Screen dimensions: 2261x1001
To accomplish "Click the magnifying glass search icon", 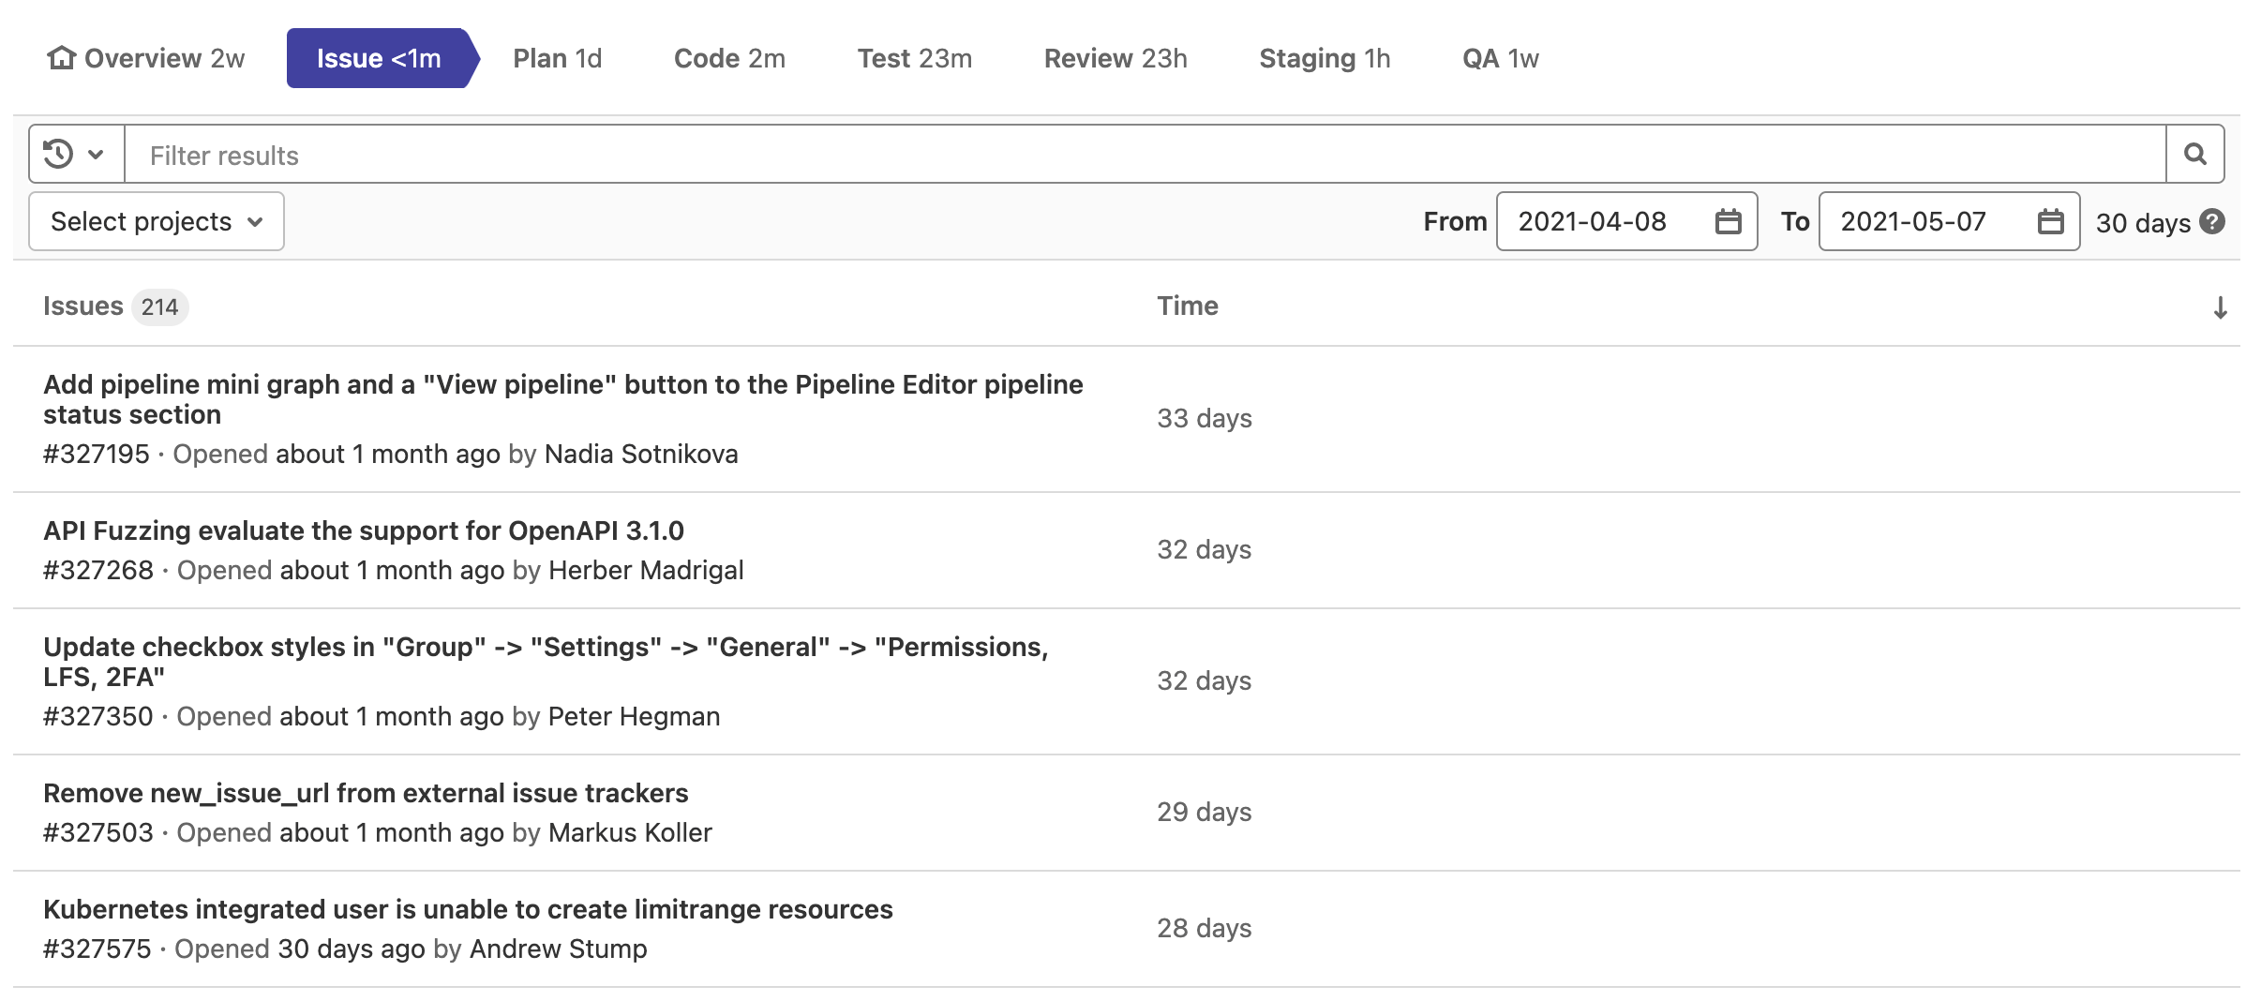I will coord(2194,153).
